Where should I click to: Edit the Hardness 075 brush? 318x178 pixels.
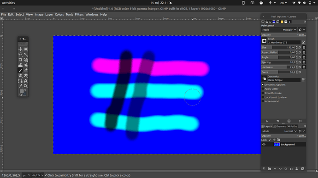click(303, 42)
